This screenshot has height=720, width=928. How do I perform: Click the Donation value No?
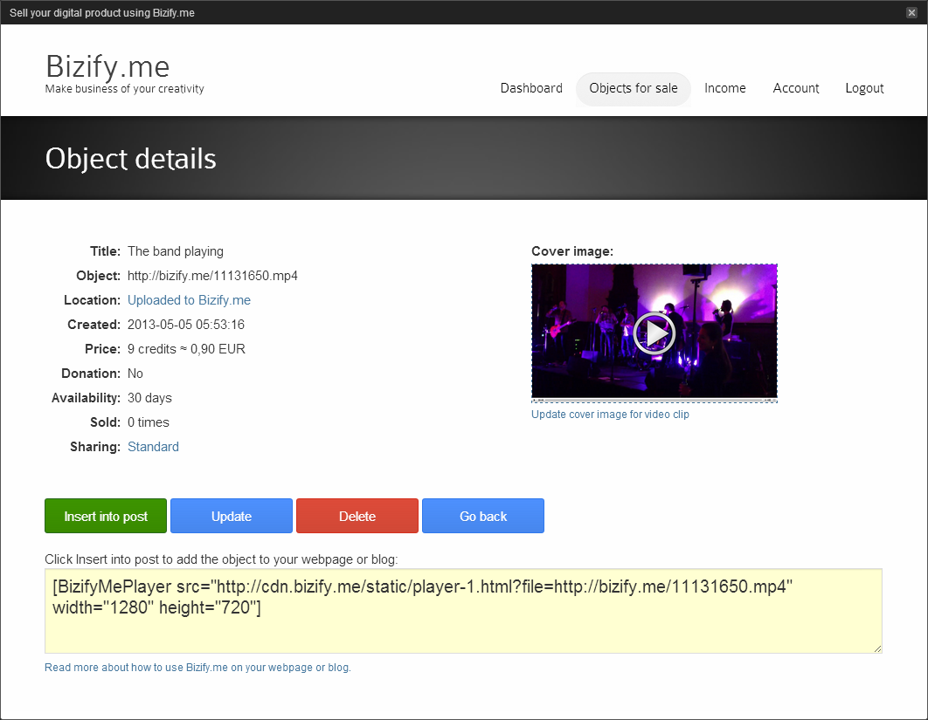(135, 374)
